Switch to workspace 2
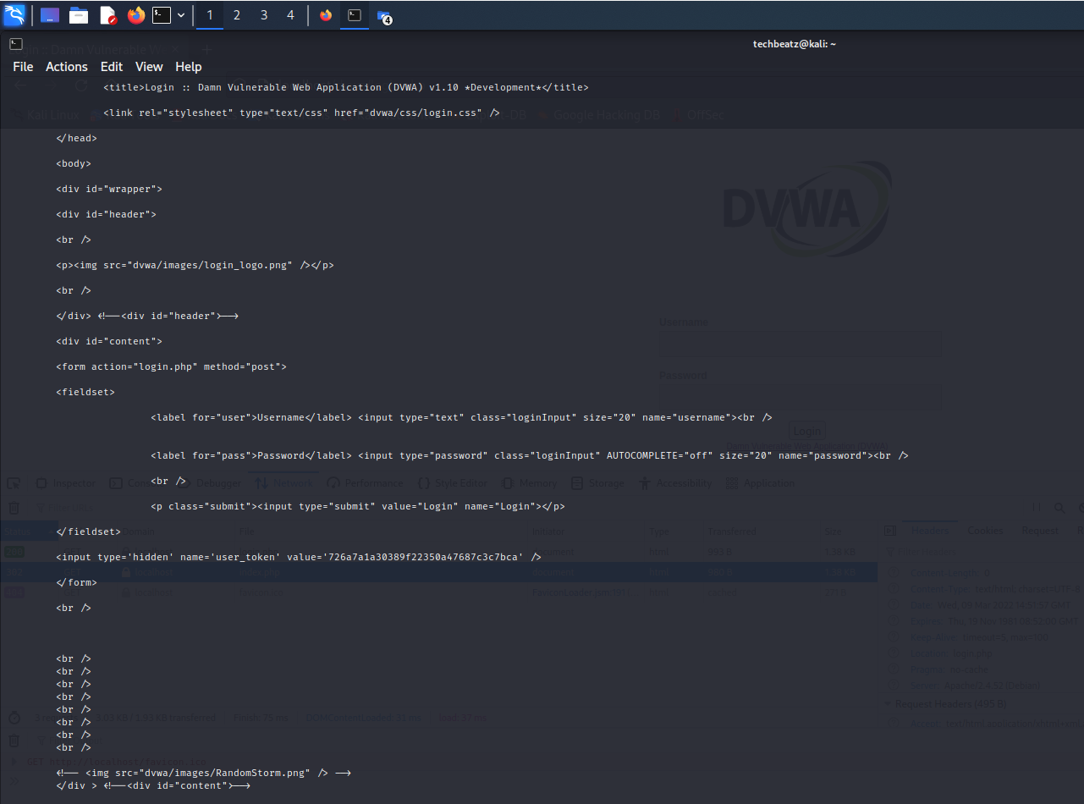Image resolution: width=1084 pixels, height=804 pixels. click(x=237, y=15)
